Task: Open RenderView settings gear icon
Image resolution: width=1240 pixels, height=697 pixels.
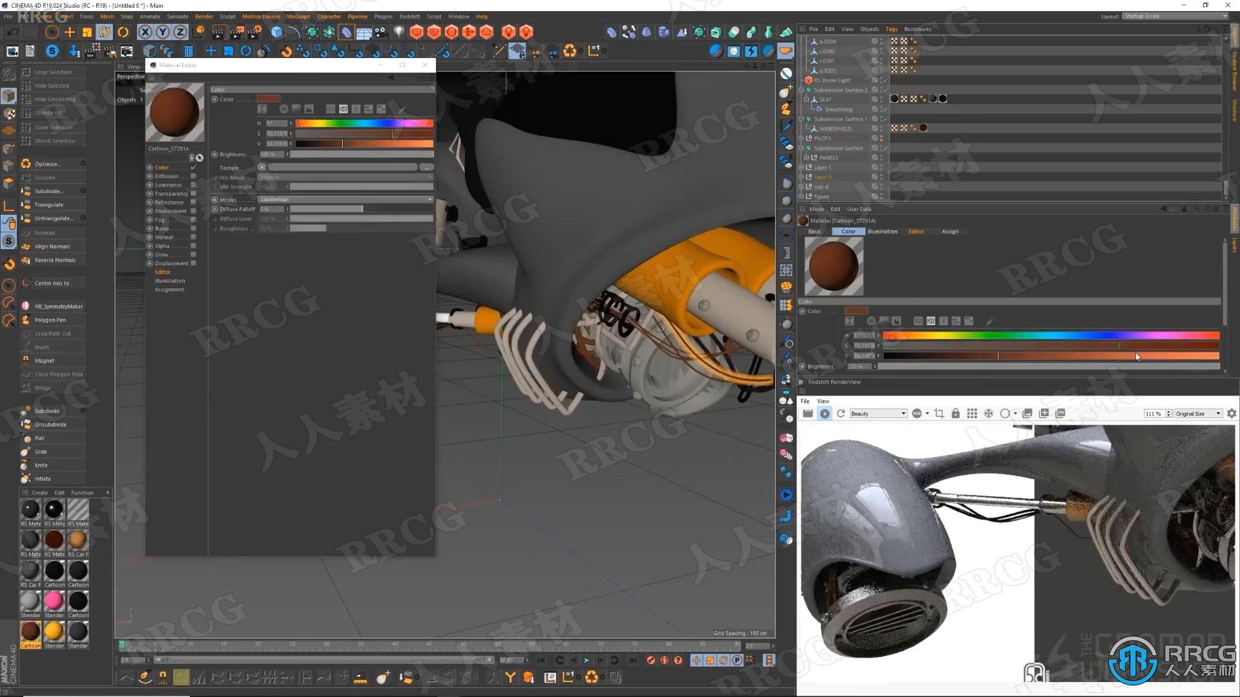Action: point(1232,414)
